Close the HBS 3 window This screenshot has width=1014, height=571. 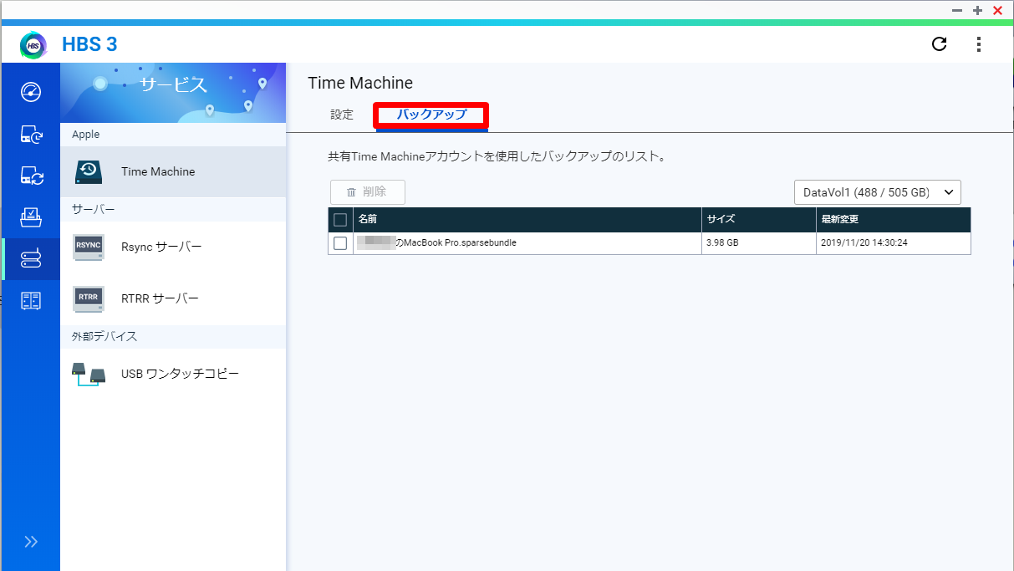click(997, 10)
